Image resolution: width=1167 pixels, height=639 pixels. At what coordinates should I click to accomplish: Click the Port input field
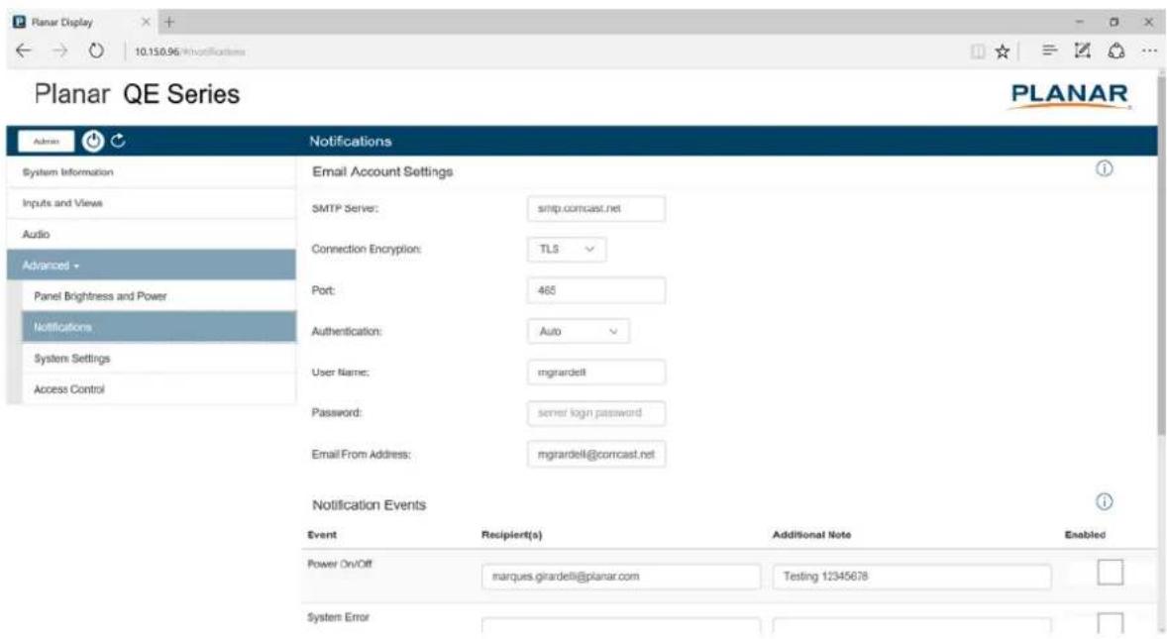[596, 290]
